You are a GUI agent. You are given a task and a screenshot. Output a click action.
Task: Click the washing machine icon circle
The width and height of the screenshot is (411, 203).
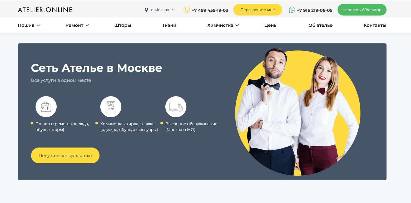[x=111, y=107]
